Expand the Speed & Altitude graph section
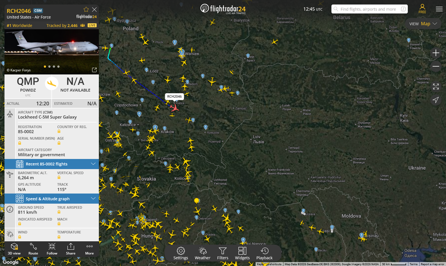 [52, 199]
